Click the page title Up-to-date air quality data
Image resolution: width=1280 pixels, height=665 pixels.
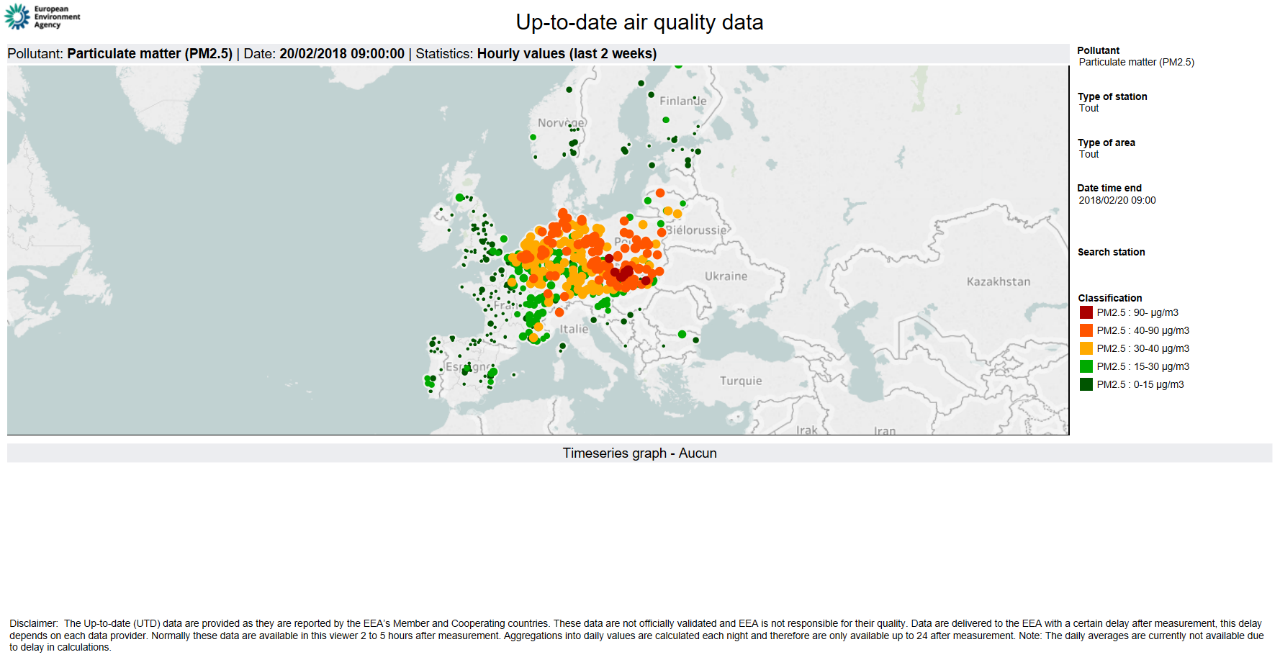pyautogui.click(x=639, y=22)
